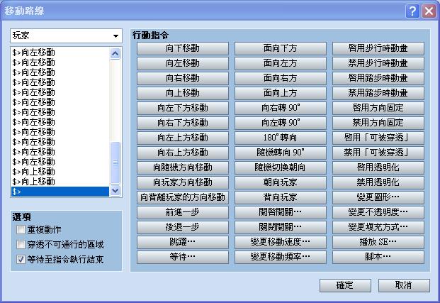The width and height of the screenshot is (440, 303).
Task: Choose 向右下方移動 command
Action: [183, 123]
